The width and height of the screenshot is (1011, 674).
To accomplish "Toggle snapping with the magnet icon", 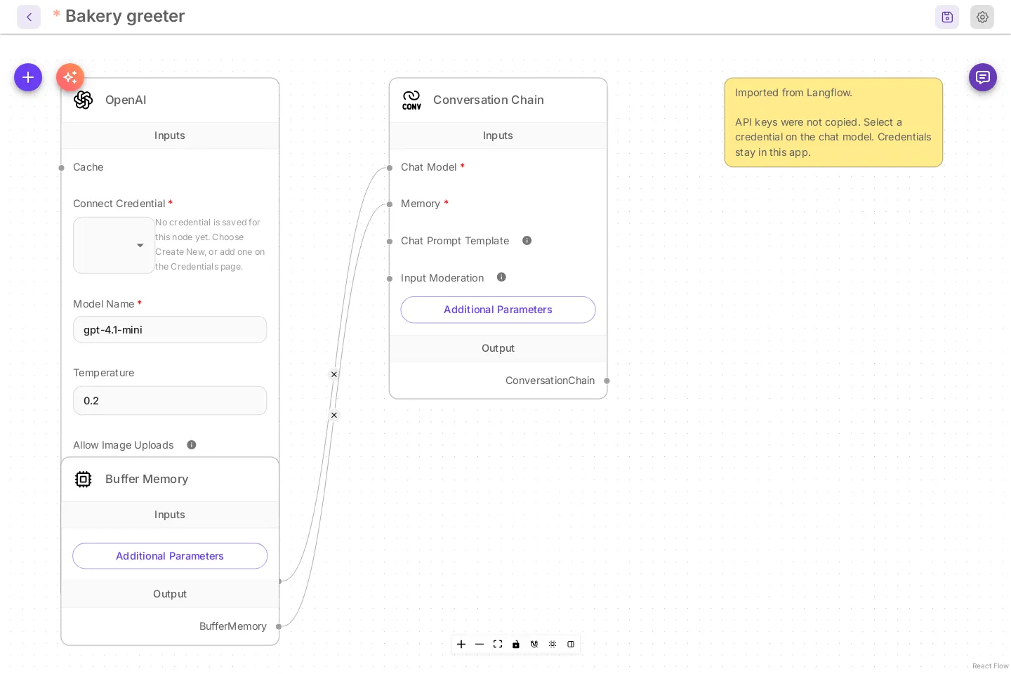I will [x=534, y=645].
